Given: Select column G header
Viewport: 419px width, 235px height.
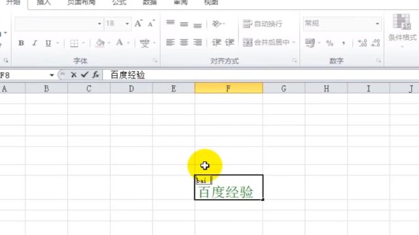Looking at the screenshot, I should coord(283,88).
